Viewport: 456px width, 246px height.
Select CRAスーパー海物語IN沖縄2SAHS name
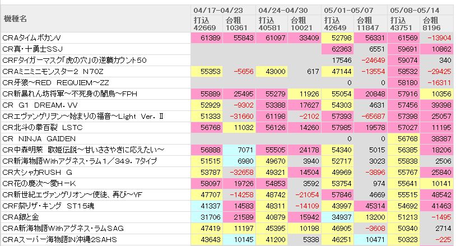click(59, 239)
